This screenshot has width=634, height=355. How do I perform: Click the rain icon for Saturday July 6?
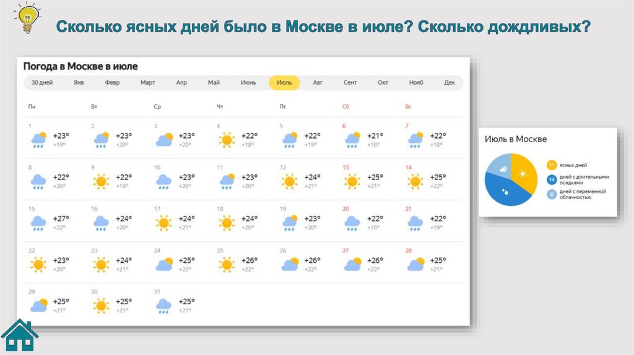click(x=352, y=140)
